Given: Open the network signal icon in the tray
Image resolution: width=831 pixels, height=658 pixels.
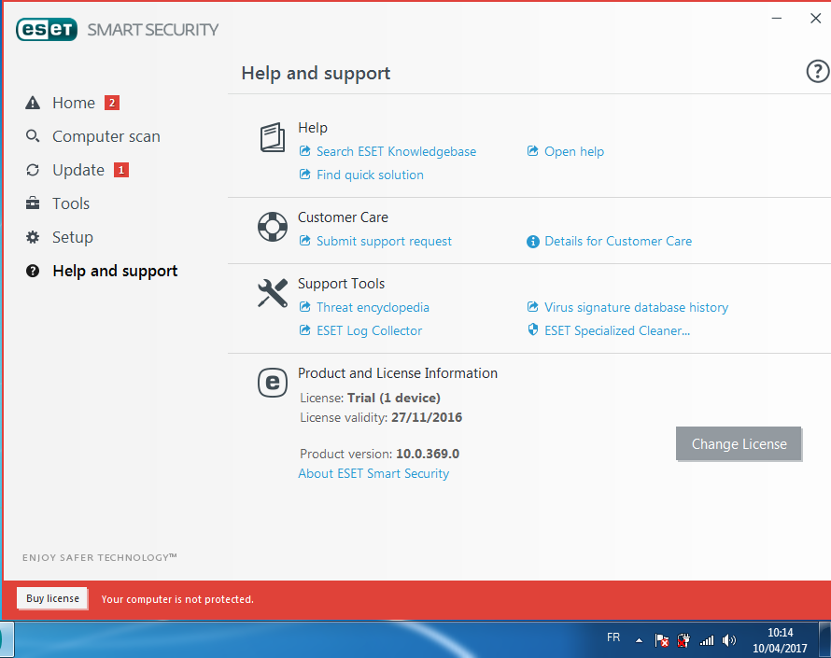Looking at the screenshot, I should (707, 640).
